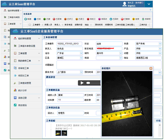
Task: Tick the select-all checkbox in table header
Action: tap(30, 25)
